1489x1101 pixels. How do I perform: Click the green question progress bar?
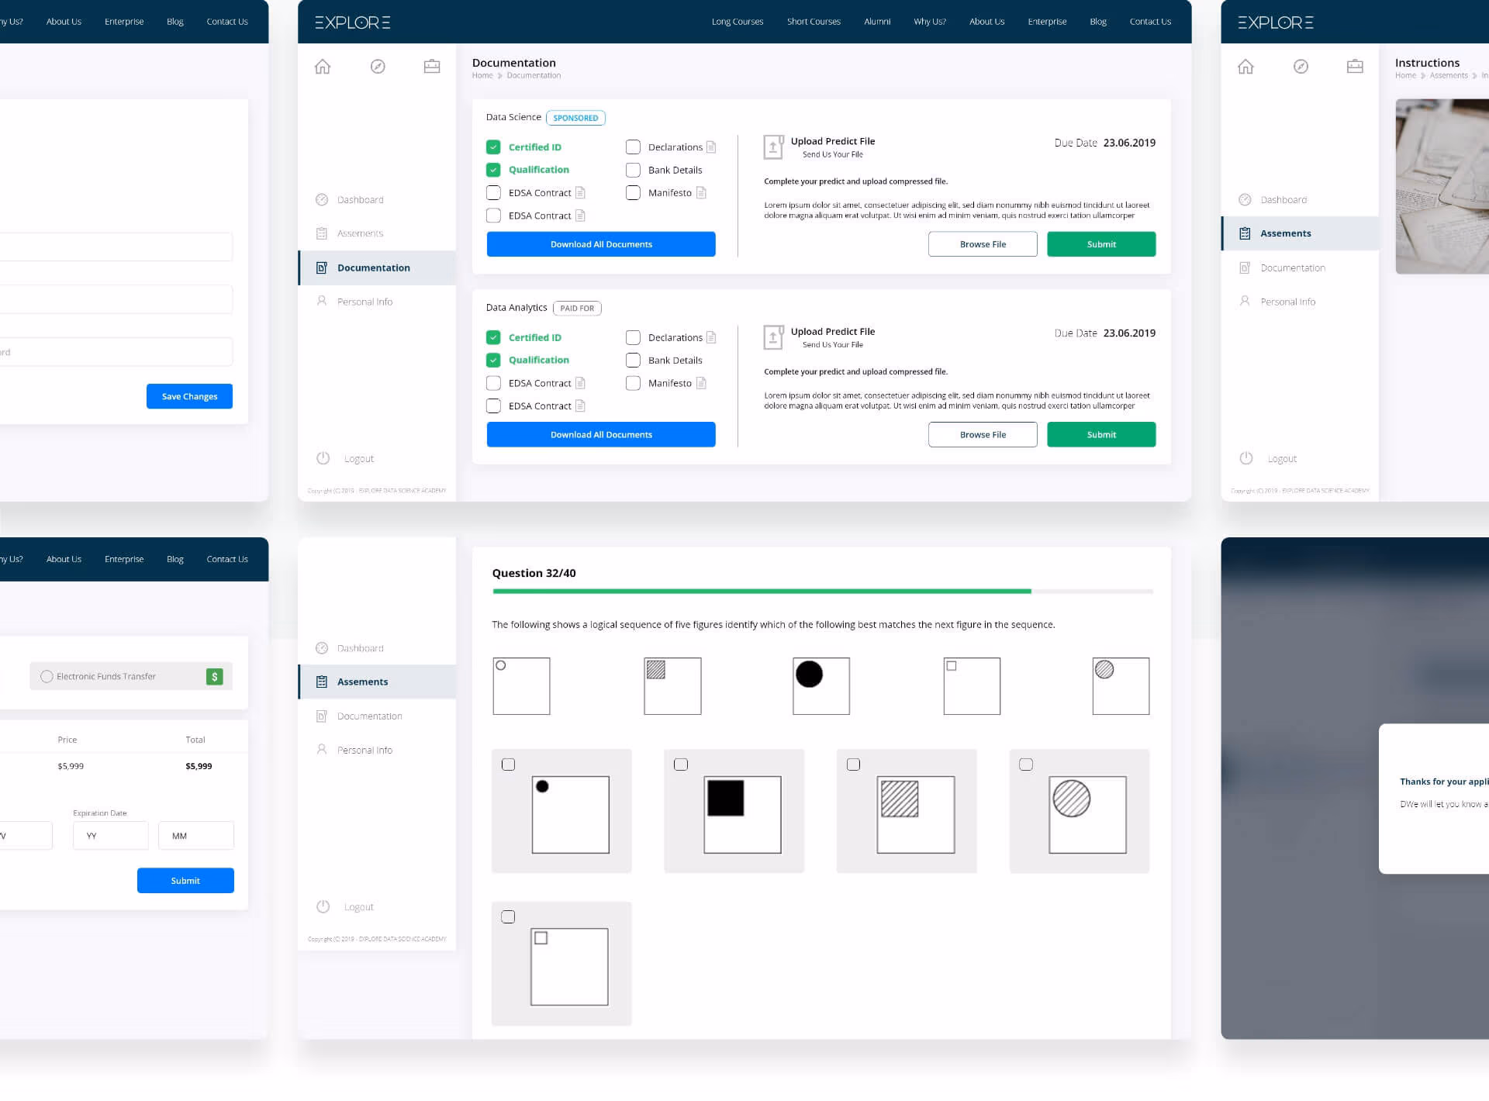tap(762, 592)
